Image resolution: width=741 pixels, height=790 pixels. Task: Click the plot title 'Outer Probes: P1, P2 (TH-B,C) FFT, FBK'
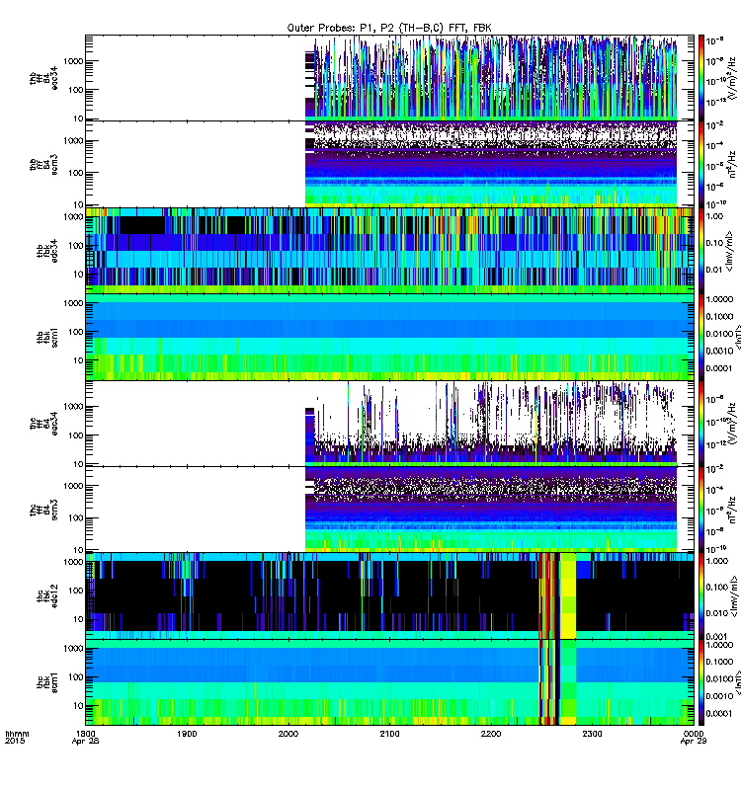(x=389, y=28)
